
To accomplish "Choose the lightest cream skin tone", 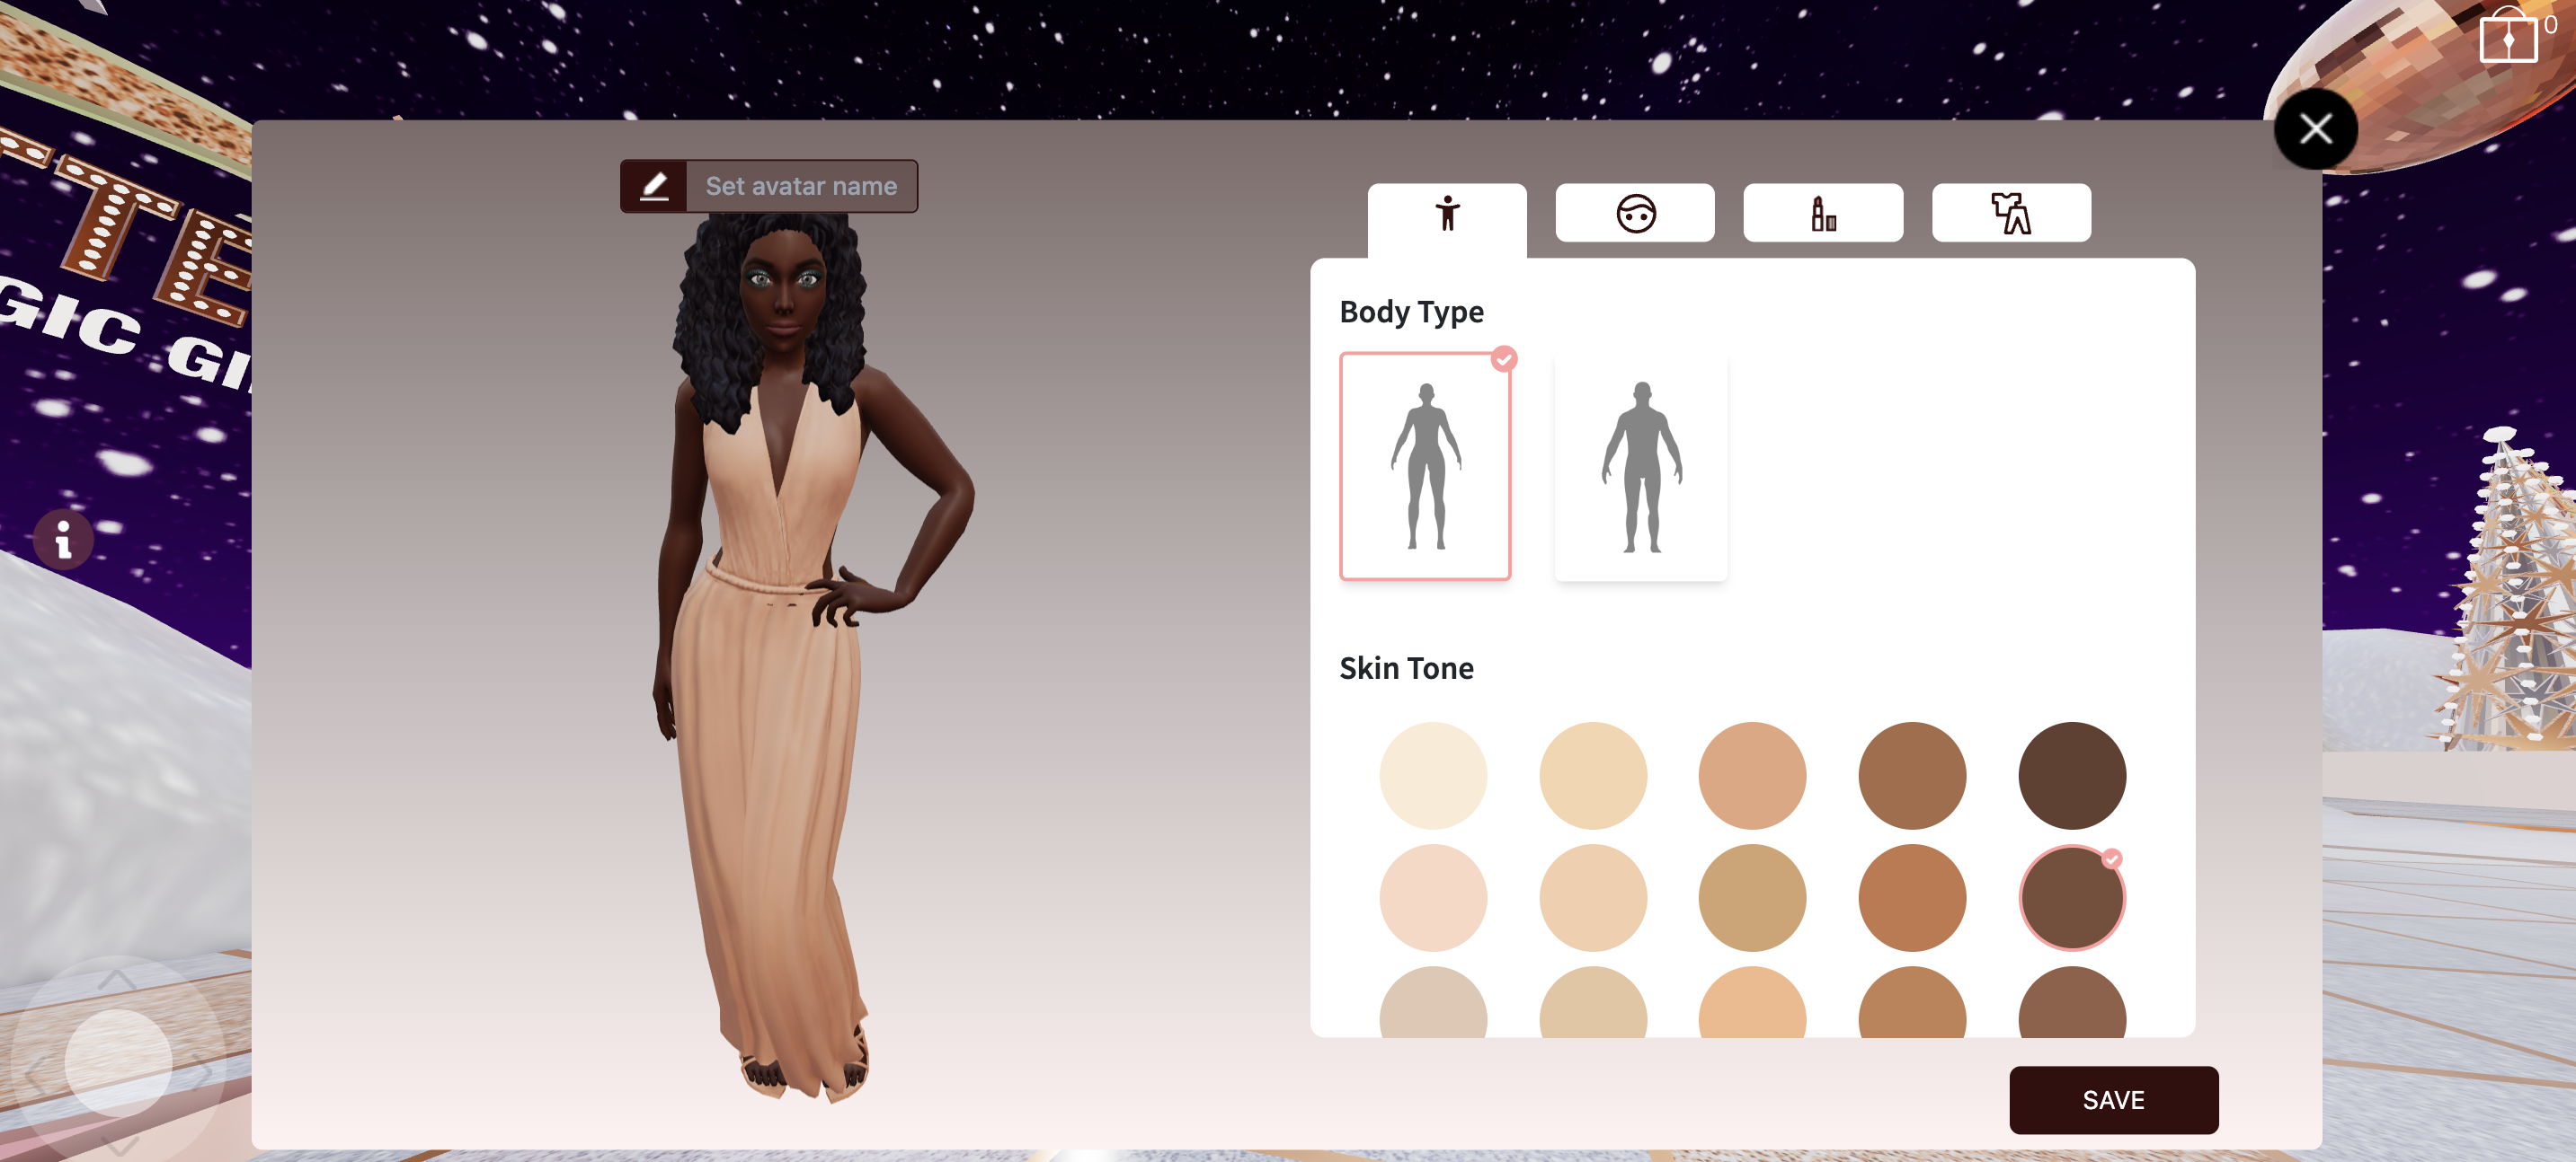I will click(x=1432, y=775).
